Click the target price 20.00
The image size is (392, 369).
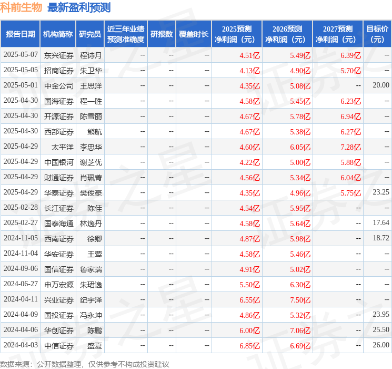pos(381,85)
